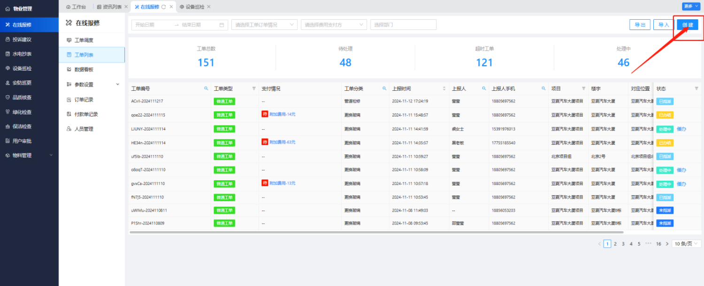This screenshot has height=286, width=704.
Task: Go to page 5 in pagination
Action: coord(639,244)
